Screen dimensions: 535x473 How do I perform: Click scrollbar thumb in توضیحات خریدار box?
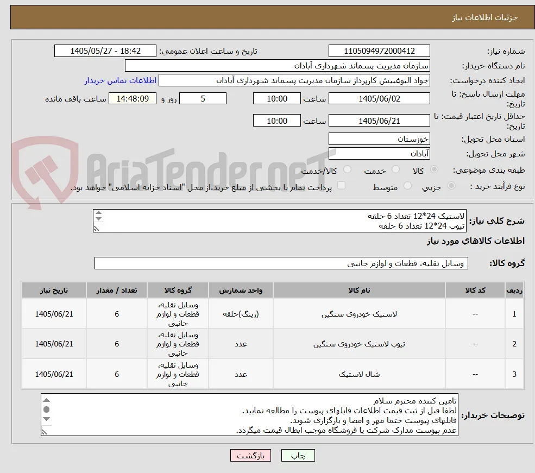point(47,409)
